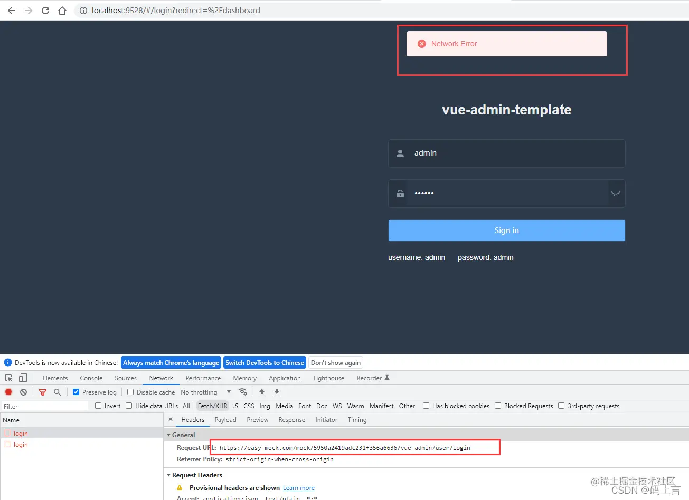Image resolution: width=689 pixels, height=500 pixels.
Task: Click the network Filter text box
Action: point(45,406)
